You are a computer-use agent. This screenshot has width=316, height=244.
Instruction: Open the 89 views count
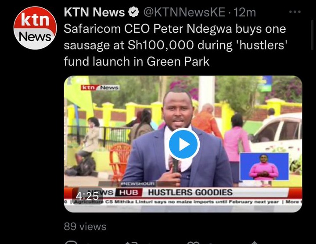click(85, 226)
